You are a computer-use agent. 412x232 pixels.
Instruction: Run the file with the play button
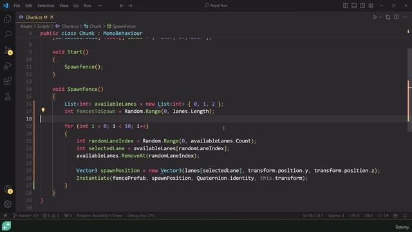tap(375, 17)
